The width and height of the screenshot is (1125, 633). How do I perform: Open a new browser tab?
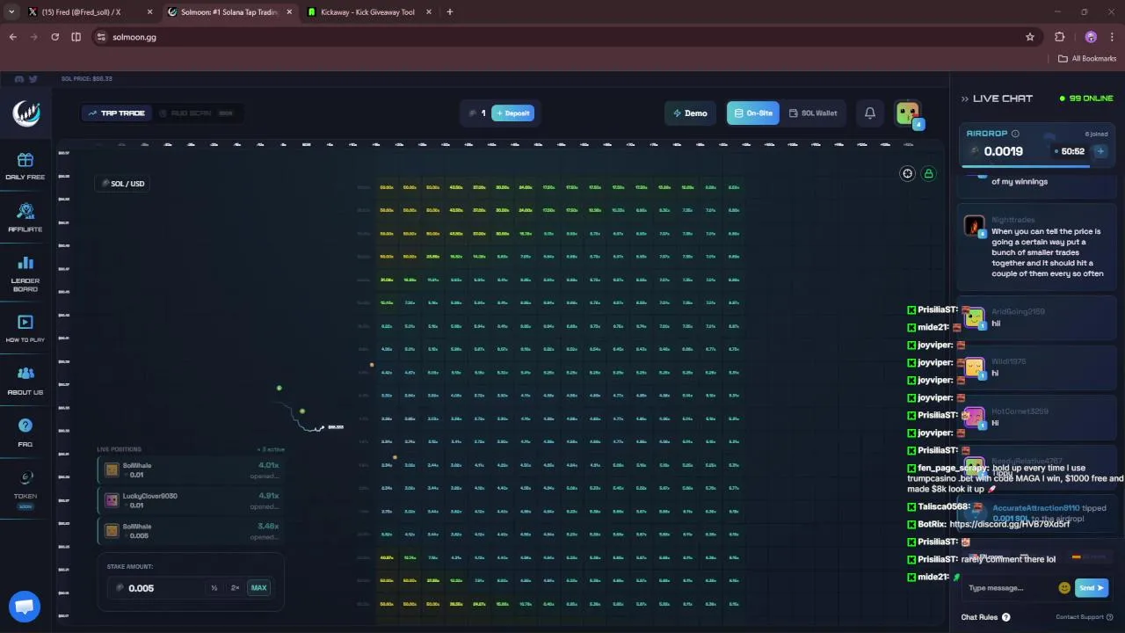pyautogui.click(x=449, y=12)
